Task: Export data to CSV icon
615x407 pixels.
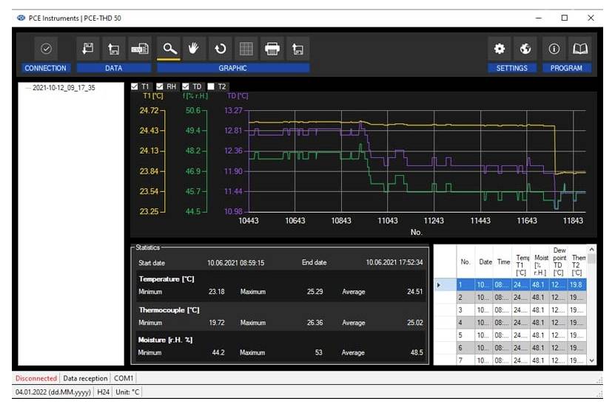Action: pos(140,49)
